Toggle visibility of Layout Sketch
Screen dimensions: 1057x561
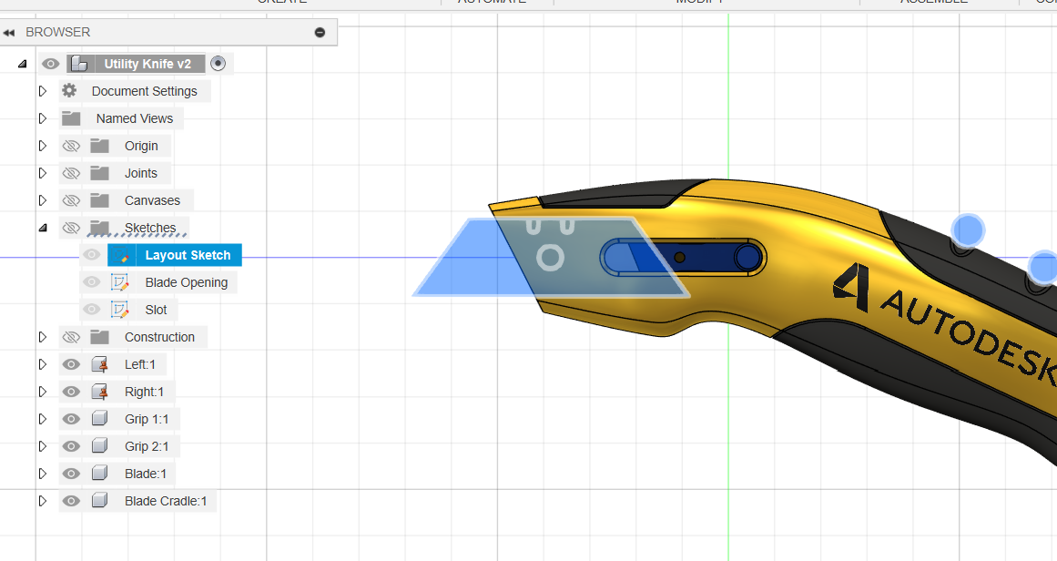pyautogui.click(x=92, y=255)
